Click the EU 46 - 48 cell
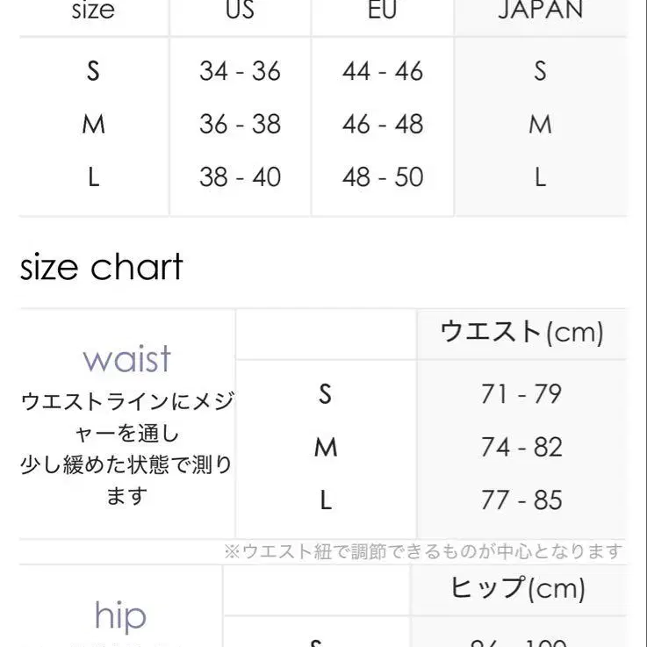Image resolution: width=647 pixels, height=647 pixels. pos(383,125)
